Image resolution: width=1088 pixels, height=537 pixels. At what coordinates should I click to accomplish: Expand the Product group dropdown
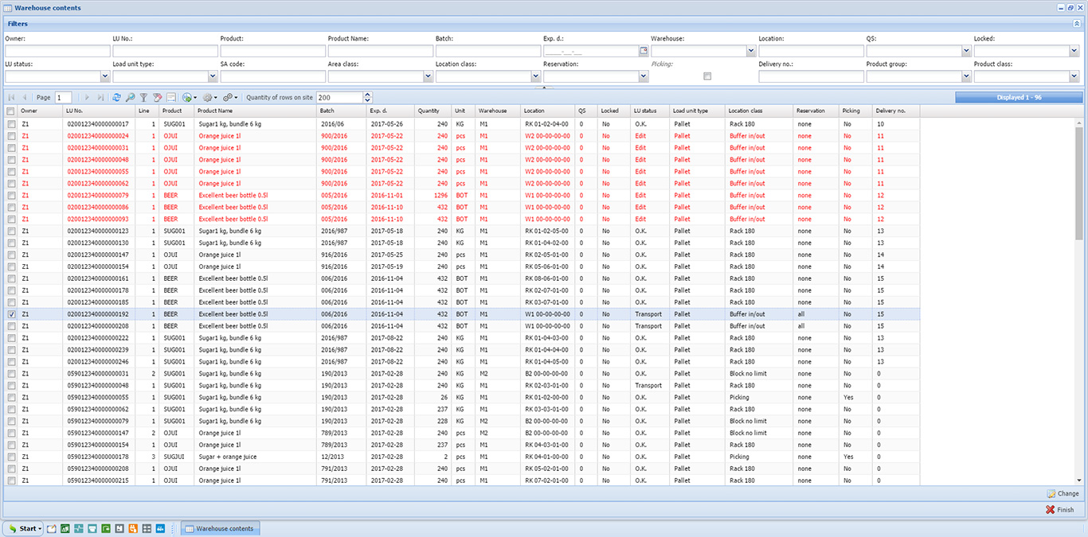[x=966, y=76]
